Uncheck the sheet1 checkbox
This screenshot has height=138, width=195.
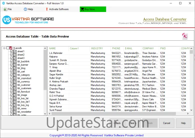(12, 51)
